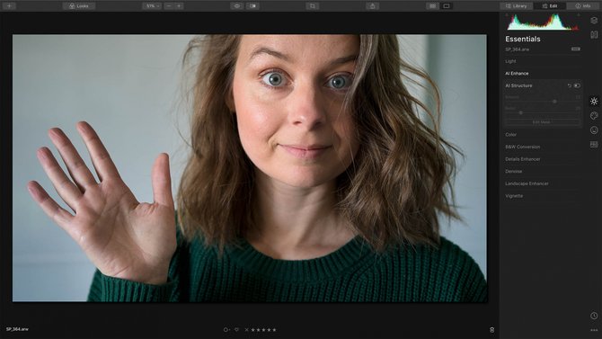Click the portrait photo in canvas

coord(250,168)
